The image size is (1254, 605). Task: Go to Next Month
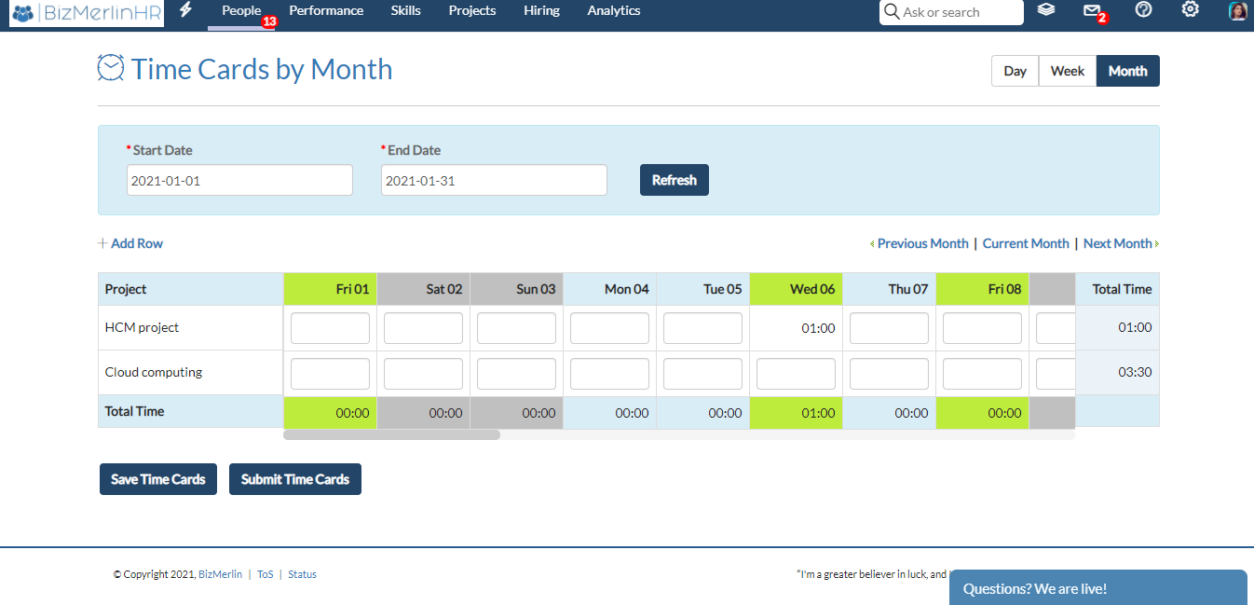click(1117, 242)
